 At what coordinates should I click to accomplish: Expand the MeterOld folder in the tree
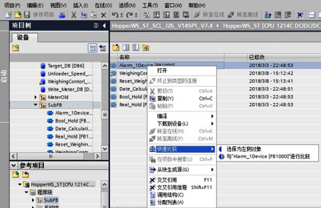[36, 97]
